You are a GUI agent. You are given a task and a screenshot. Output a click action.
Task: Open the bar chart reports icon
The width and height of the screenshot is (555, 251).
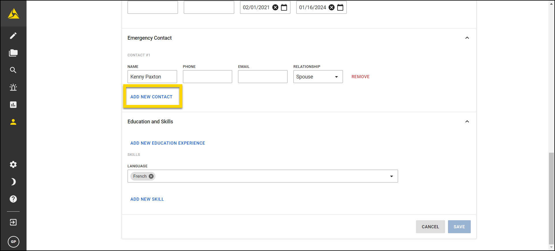pos(13,105)
